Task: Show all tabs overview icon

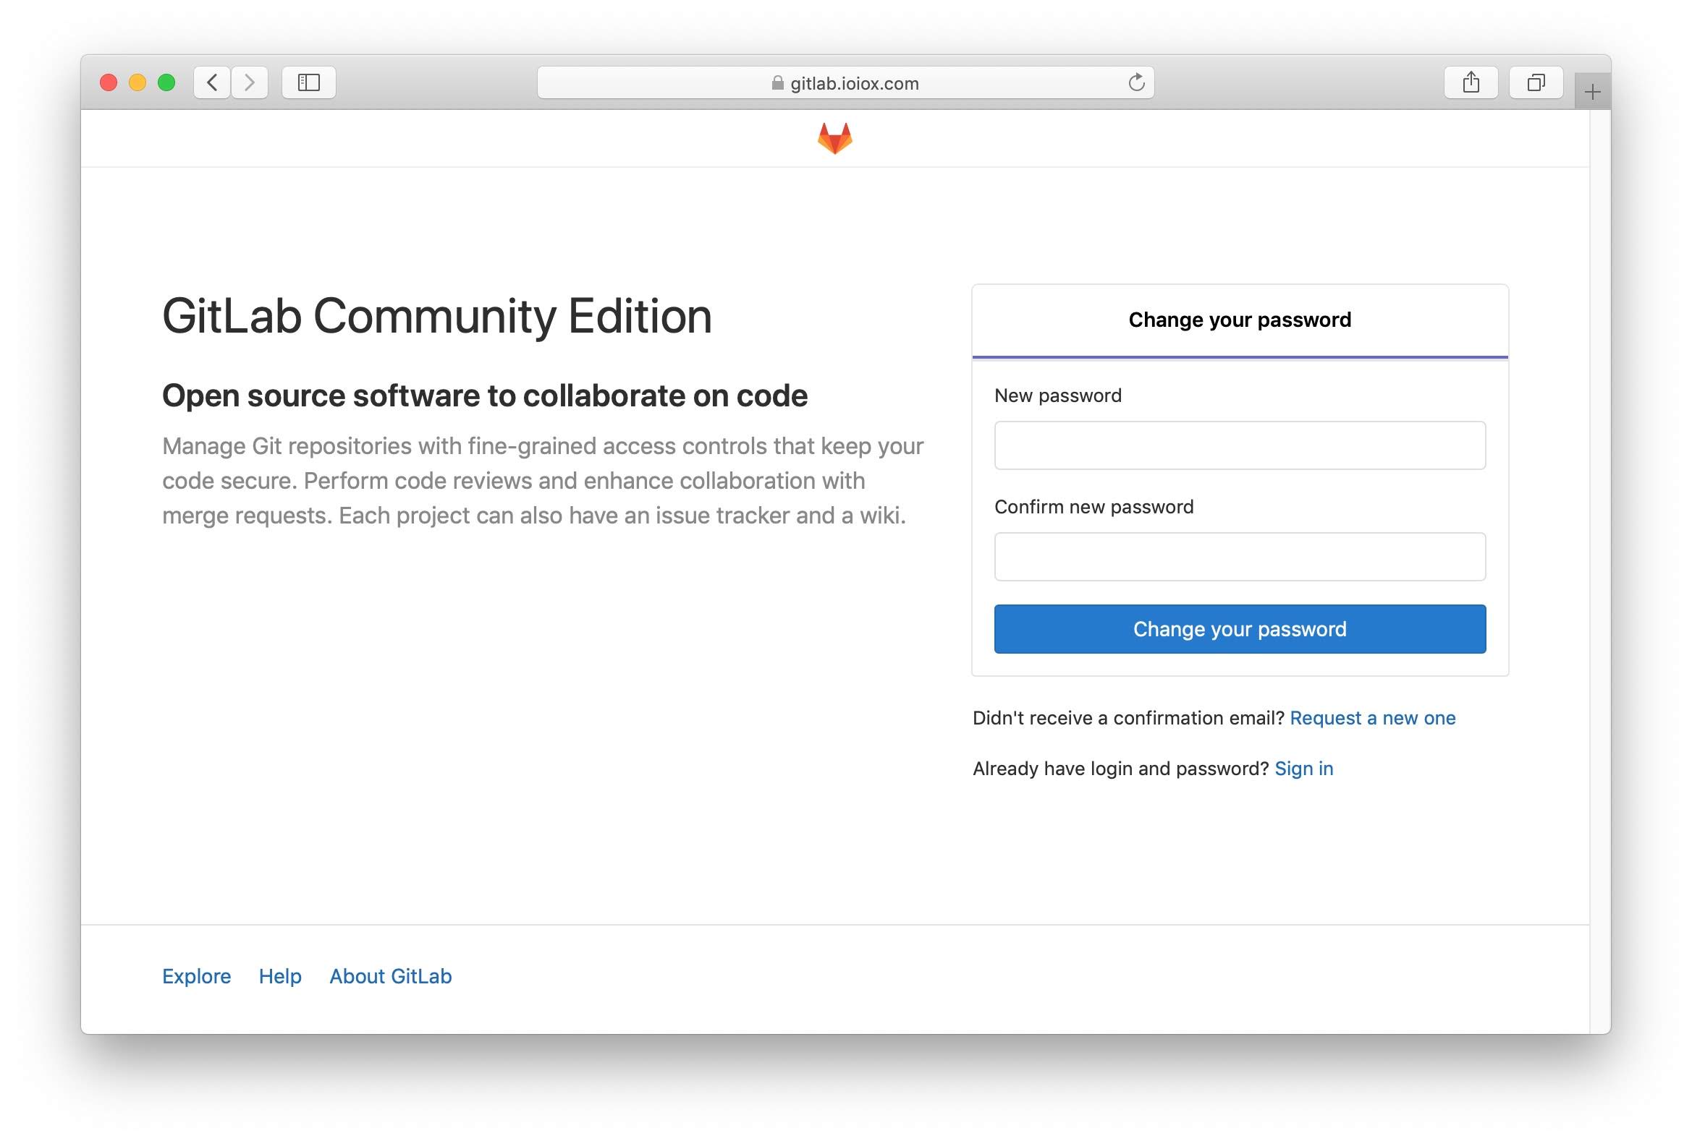Action: click(x=1536, y=82)
